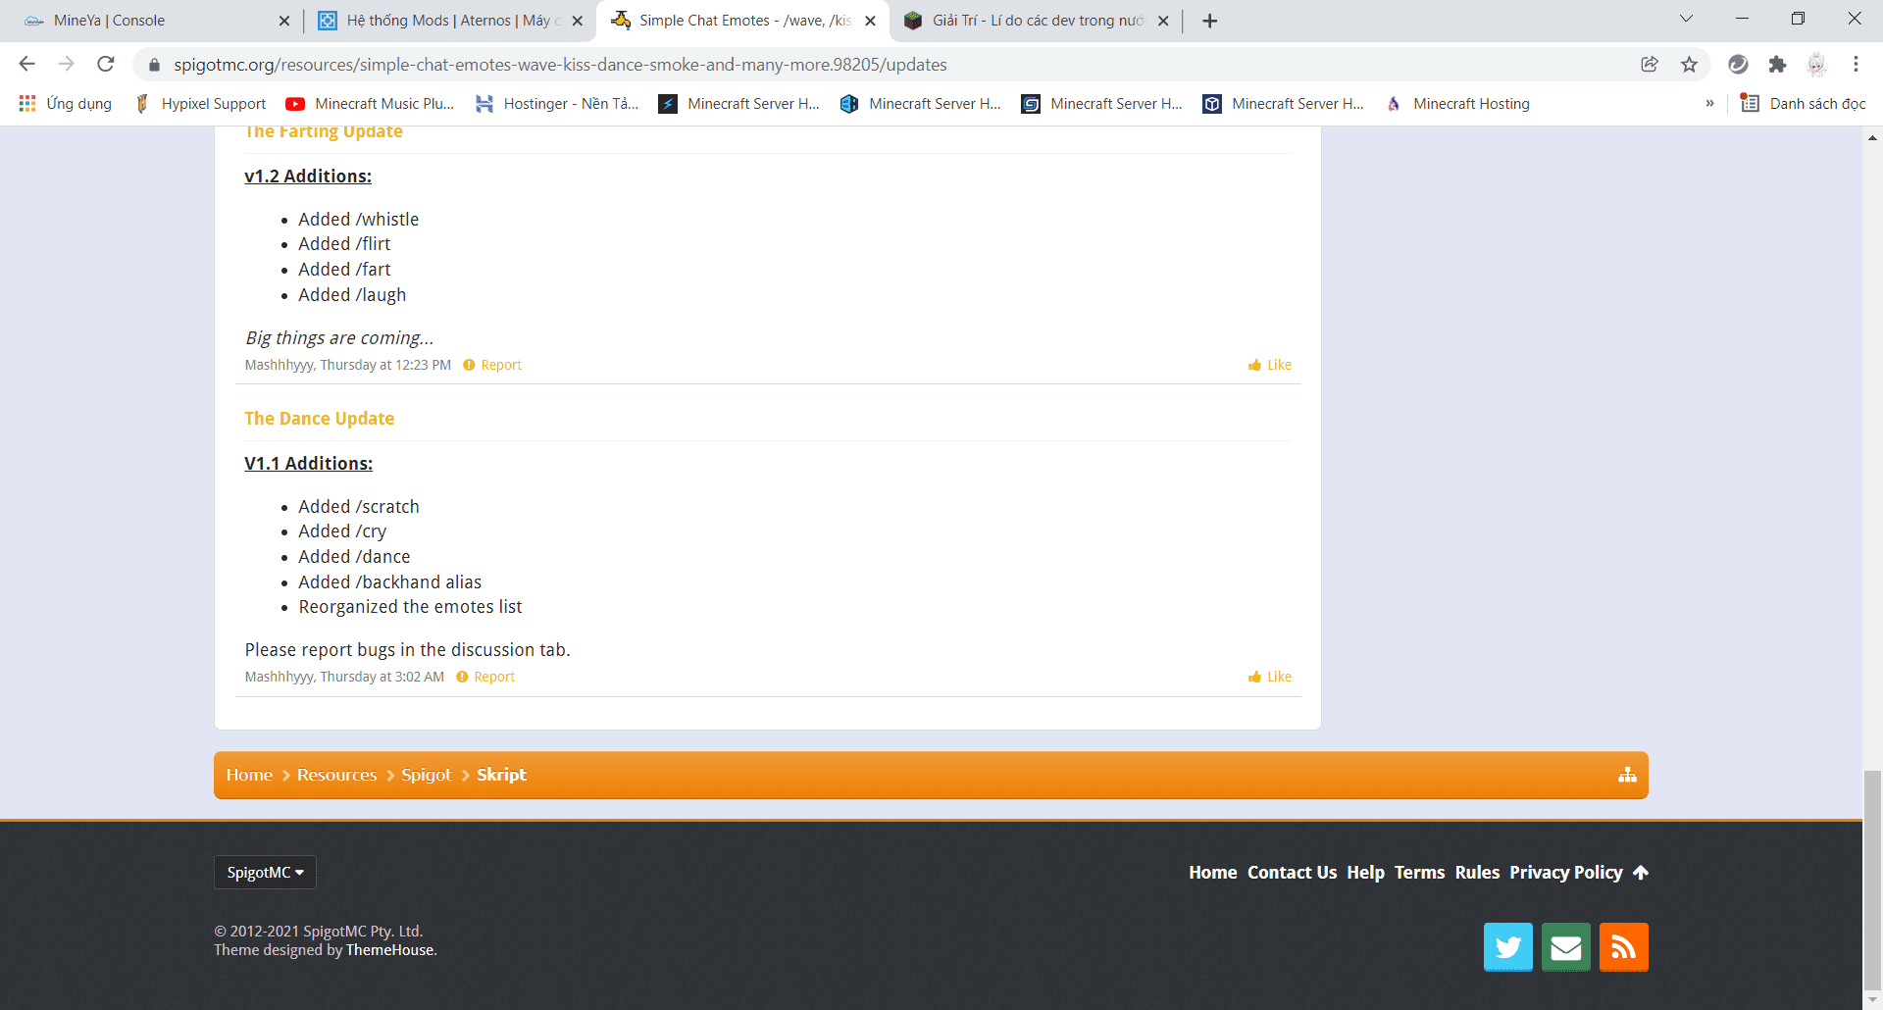This screenshot has width=1883, height=1010.
Task: Open the Hypixel Support bookmark
Action: [x=200, y=104]
